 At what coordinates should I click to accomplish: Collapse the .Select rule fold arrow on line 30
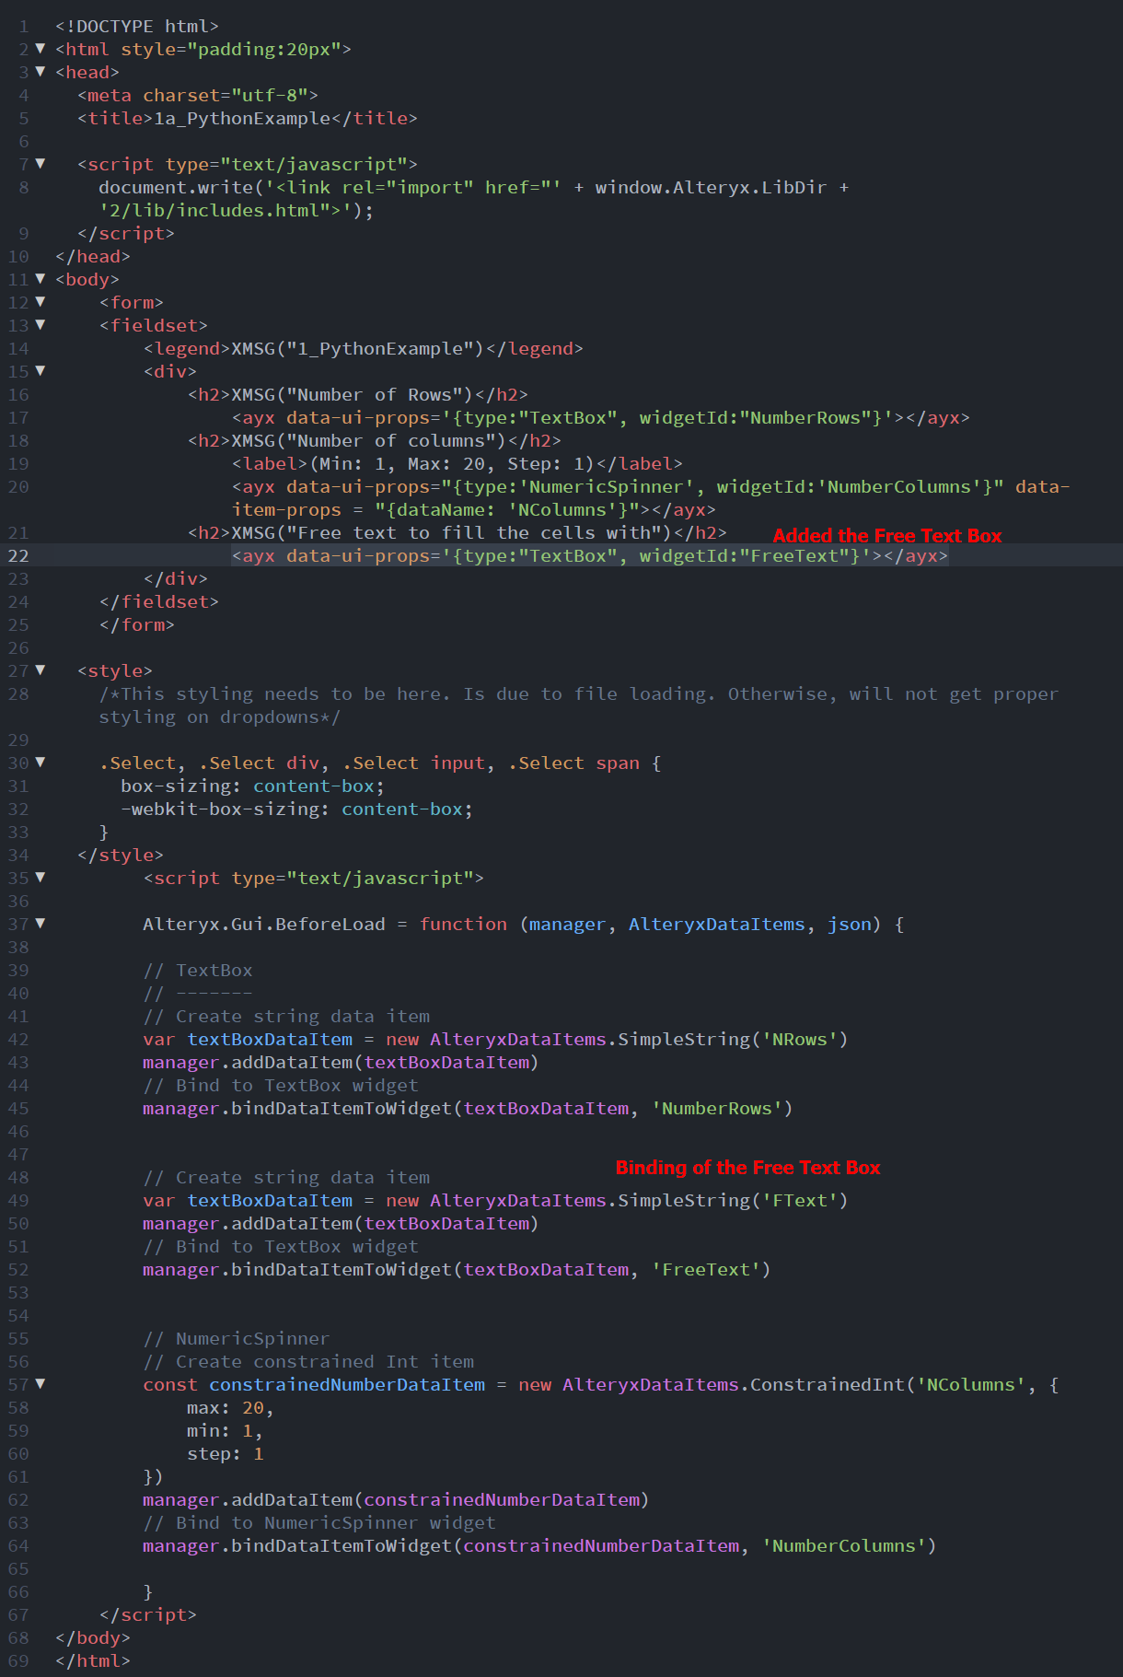click(40, 762)
